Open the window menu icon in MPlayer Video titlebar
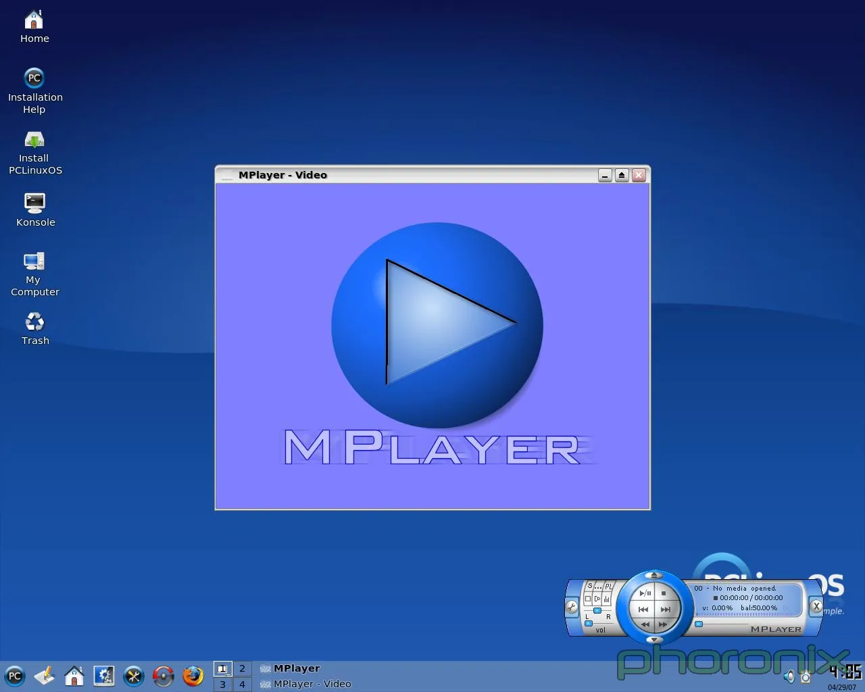The width and height of the screenshot is (865, 692). [227, 175]
